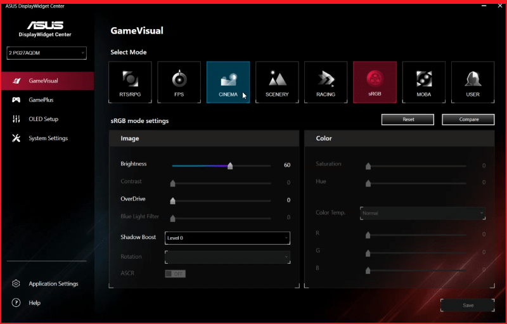Expand the Shadow Boost Level dropdown

pos(227,238)
